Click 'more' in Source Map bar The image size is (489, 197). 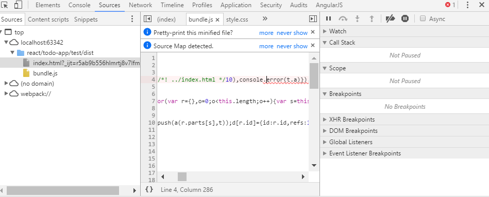(266, 46)
